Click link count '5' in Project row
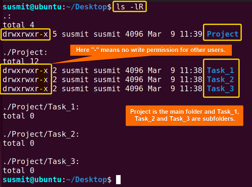252x187 pixels. [x=55, y=34]
